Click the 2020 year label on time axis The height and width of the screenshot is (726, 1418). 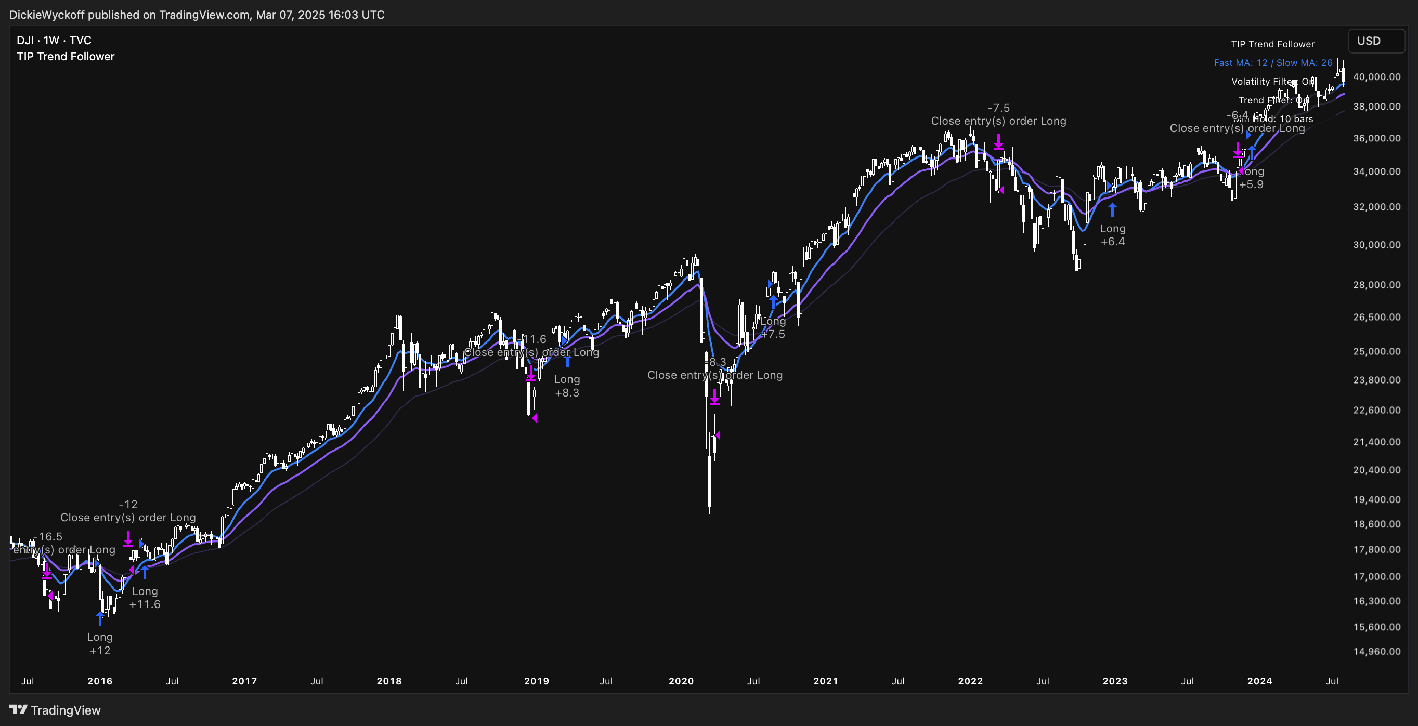682,681
